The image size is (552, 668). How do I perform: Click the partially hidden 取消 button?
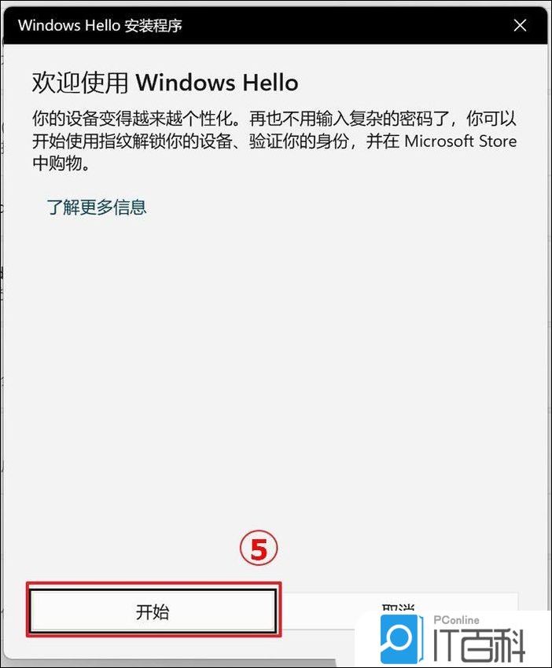(x=399, y=605)
